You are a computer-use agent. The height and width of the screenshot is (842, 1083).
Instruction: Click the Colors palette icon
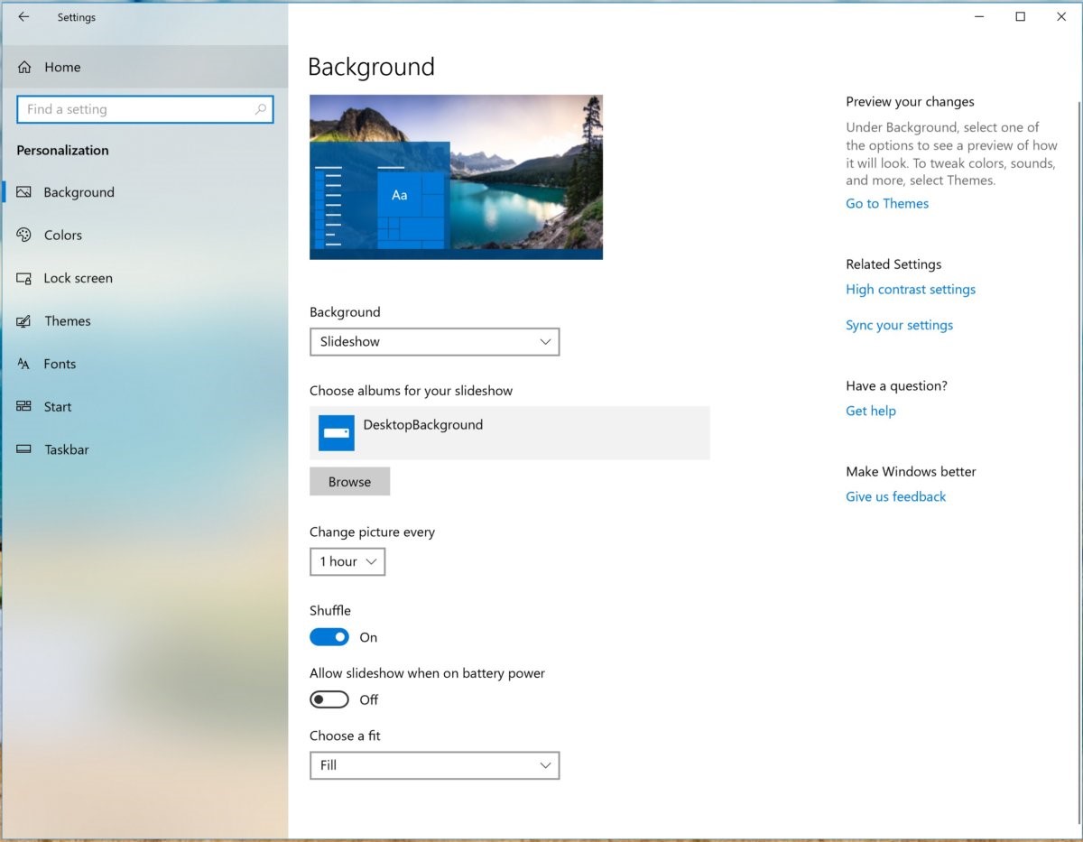click(24, 235)
